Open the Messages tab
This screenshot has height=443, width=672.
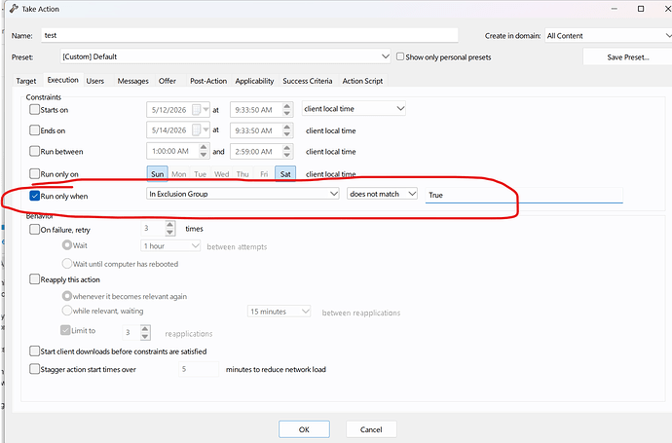click(x=132, y=81)
